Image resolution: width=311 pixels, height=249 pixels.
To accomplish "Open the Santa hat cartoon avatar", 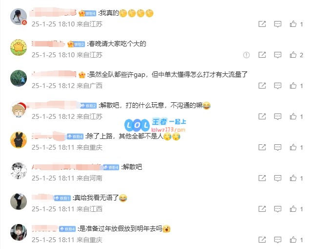I will coord(19,109).
